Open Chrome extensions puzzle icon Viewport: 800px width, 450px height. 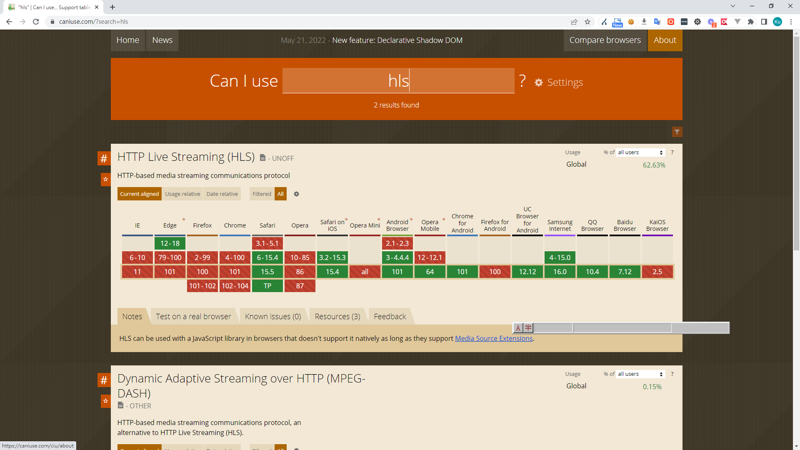tap(750, 22)
